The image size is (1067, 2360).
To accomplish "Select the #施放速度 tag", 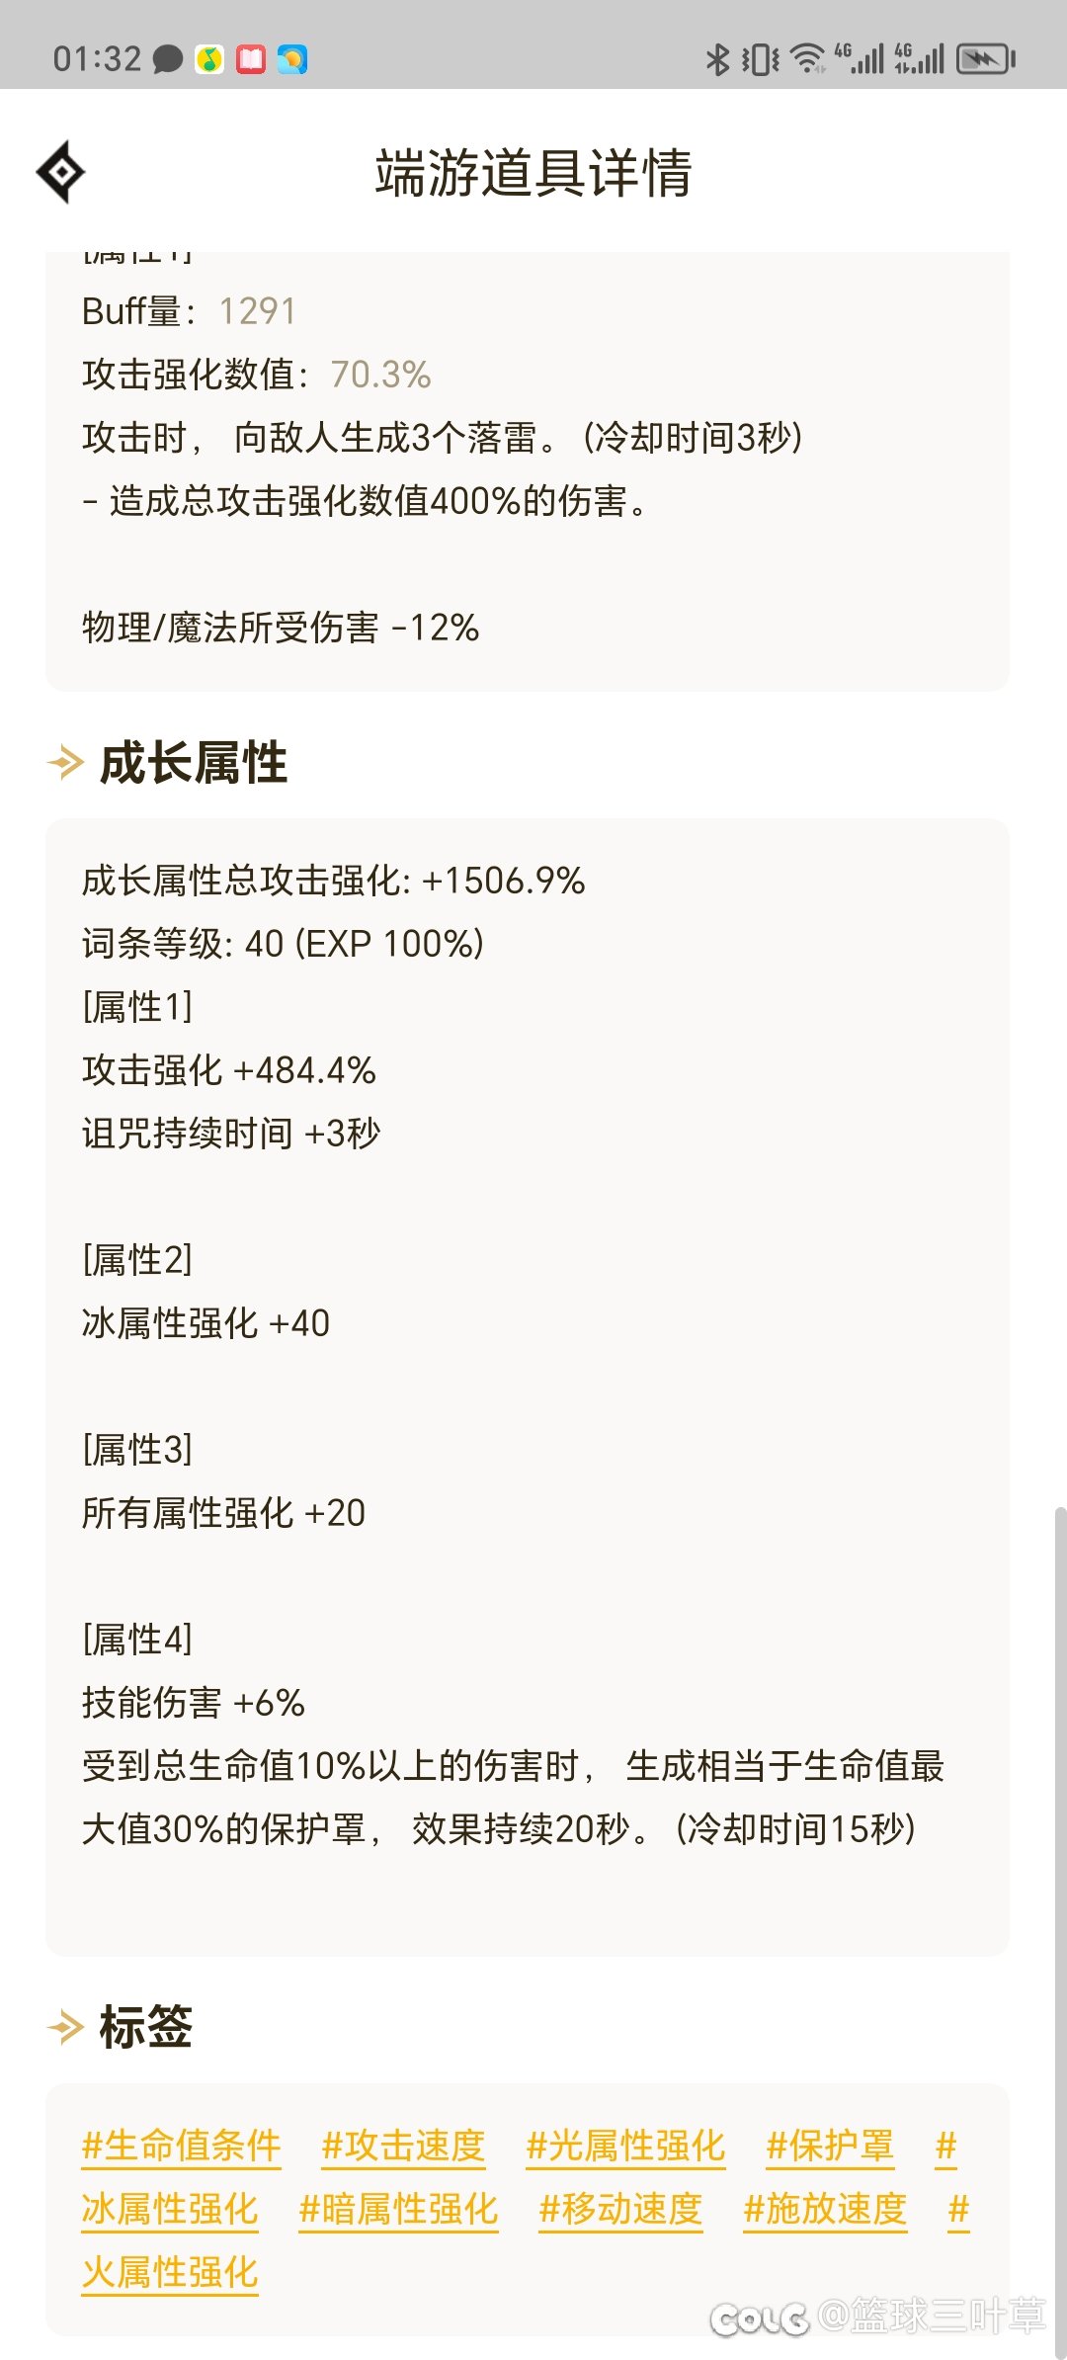I will [825, 2209].
